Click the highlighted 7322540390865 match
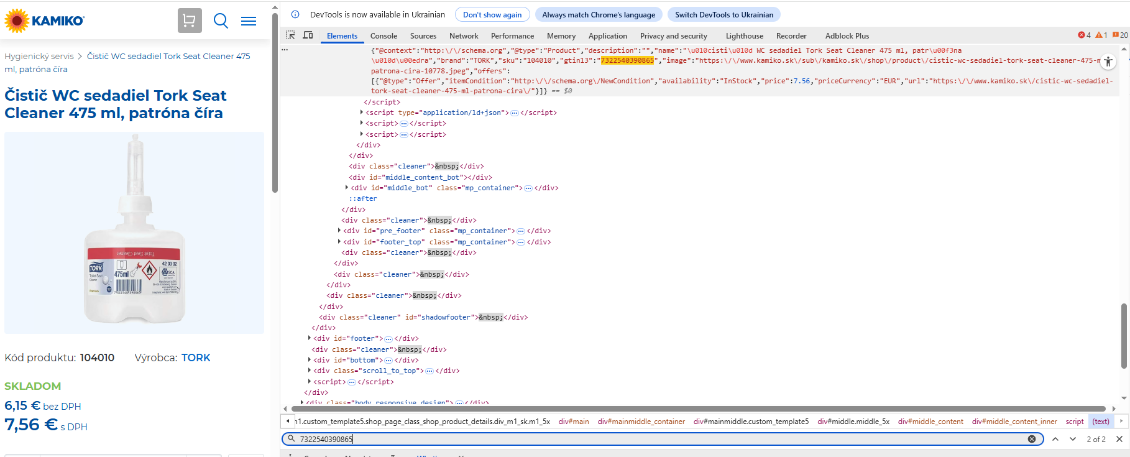This screenshot has width=1130, height=457. 627,60
